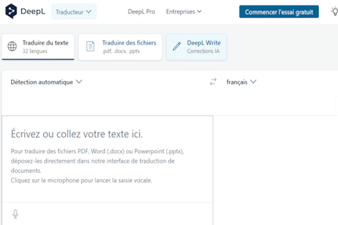Click globe icon on Traduire du texte

pyautogui.click(x=12, y=46)
